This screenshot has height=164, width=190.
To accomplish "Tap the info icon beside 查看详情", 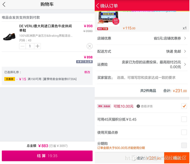I will coord(138,106).
